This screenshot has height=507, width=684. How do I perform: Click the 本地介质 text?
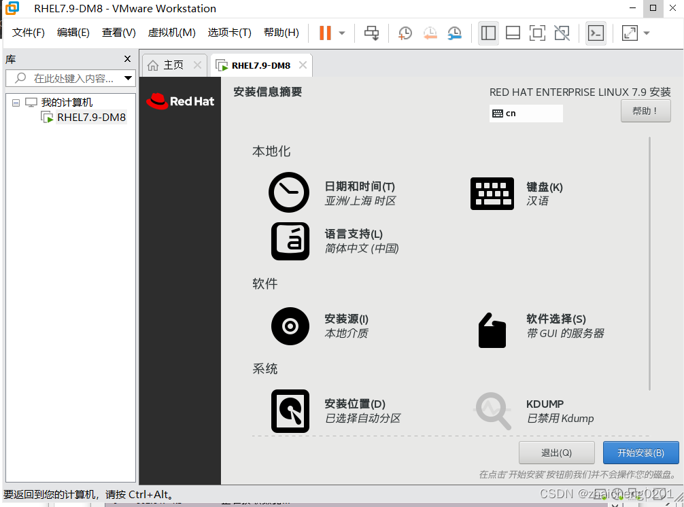pyautogui.click(x=346, y=334)
